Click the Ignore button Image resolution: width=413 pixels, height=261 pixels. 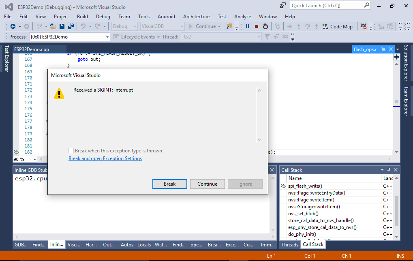pos(245,184)
